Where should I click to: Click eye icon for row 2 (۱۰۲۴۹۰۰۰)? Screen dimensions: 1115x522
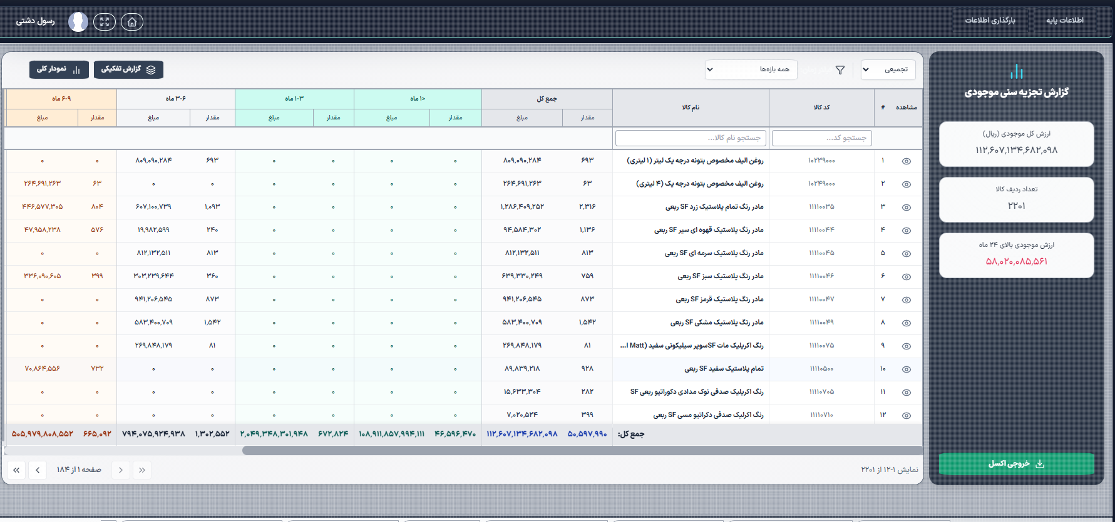click(x=906, y=184)
